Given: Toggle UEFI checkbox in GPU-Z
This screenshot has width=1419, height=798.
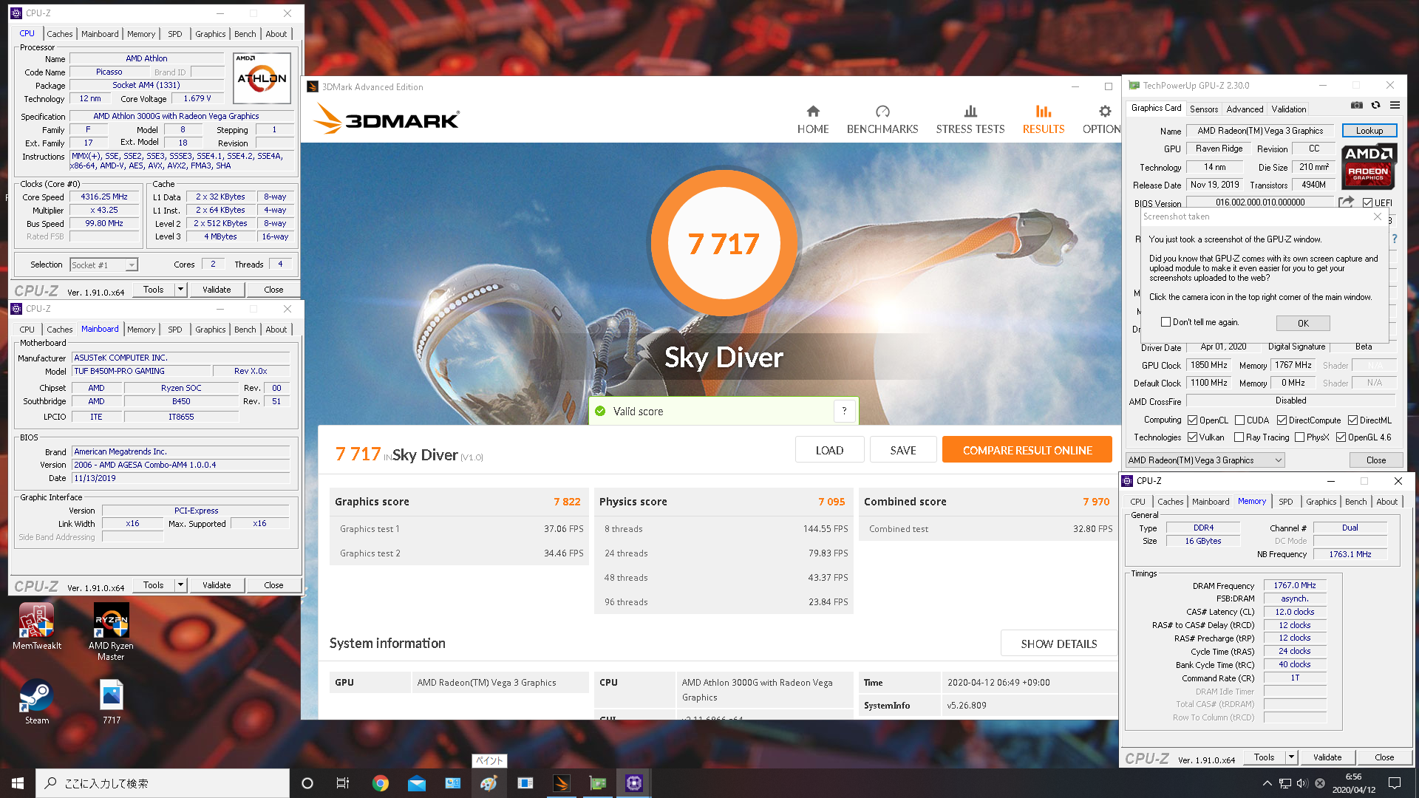Looking at the screenshot, I should 1367,202.
